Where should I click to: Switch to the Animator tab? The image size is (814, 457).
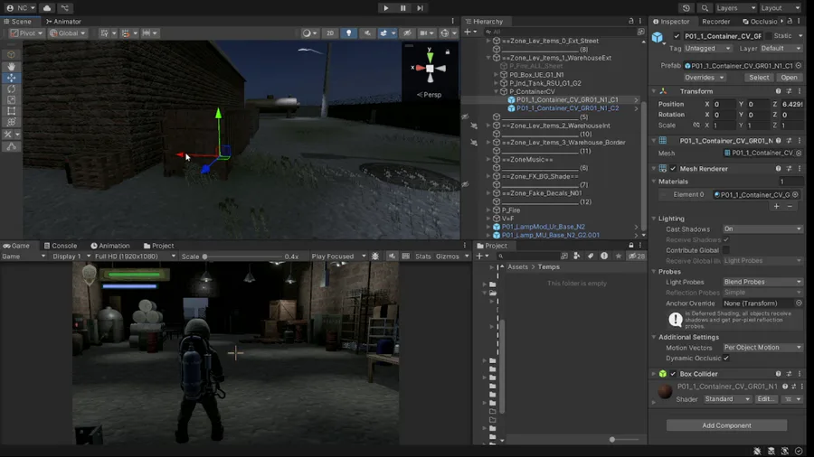pyautogui.click(x=64, y=22)
